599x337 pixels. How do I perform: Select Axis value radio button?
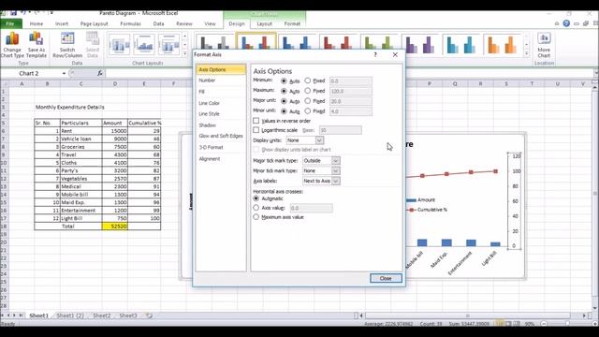pyautogui.click(x=256, y=208)
